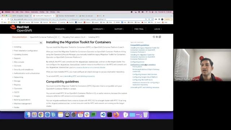Open the Chrome extensions puzzle icon
This screenshot has height=130, width=231.
[156, 19]
